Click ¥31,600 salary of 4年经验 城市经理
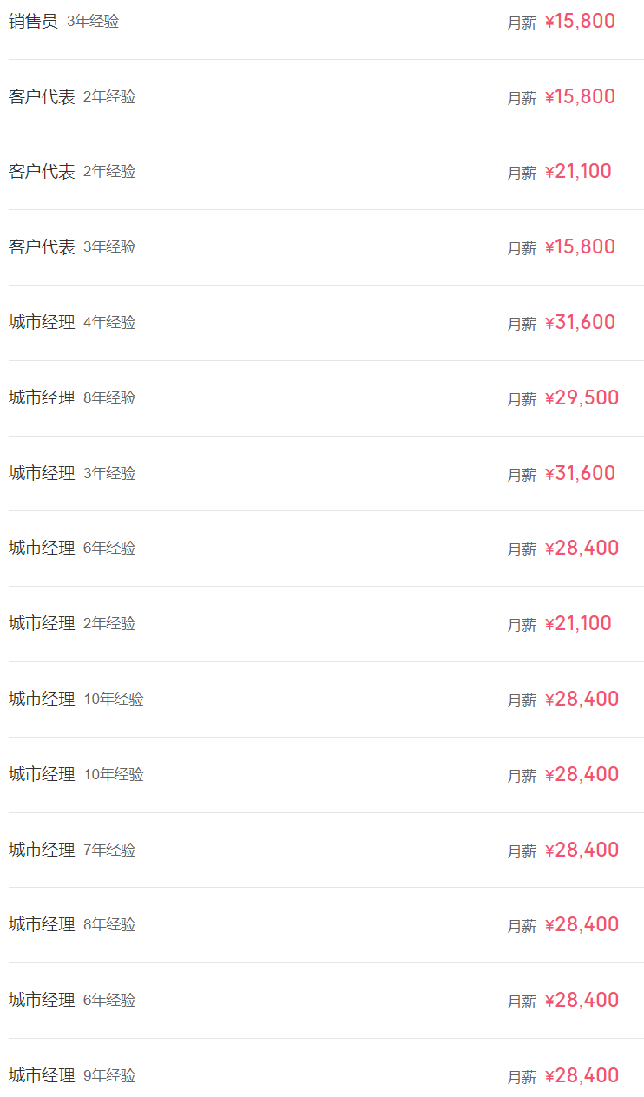Image resolution: width=644 pixels, height=1097 pixels. (580, 323)
